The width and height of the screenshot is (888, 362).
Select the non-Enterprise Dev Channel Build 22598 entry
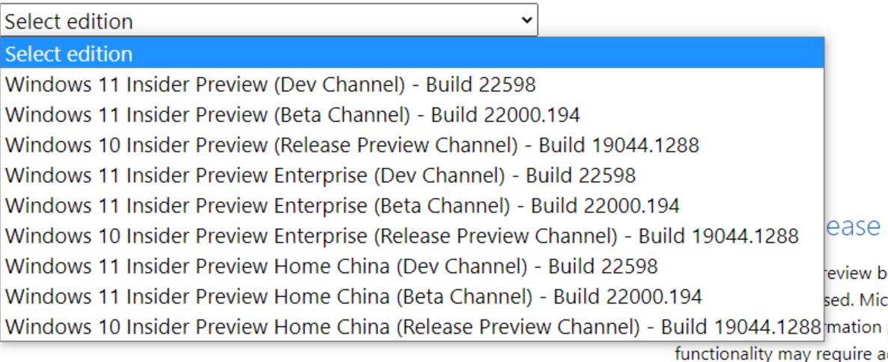click(x=270, y=85)
